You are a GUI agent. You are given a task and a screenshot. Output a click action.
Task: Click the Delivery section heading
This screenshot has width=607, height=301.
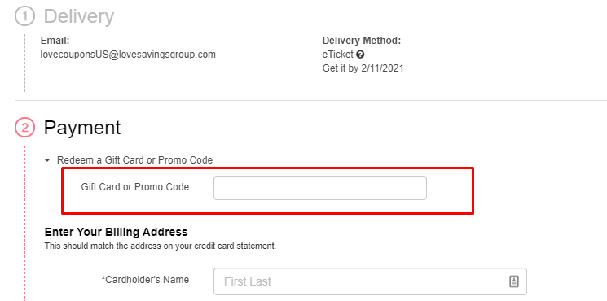(x=79, y=16)
